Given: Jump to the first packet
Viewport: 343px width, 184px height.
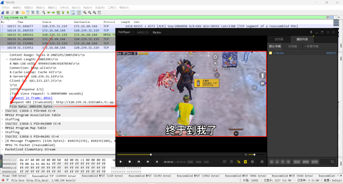Looking at the screenshot, I should pyautogui.click(x=63, y=12).
